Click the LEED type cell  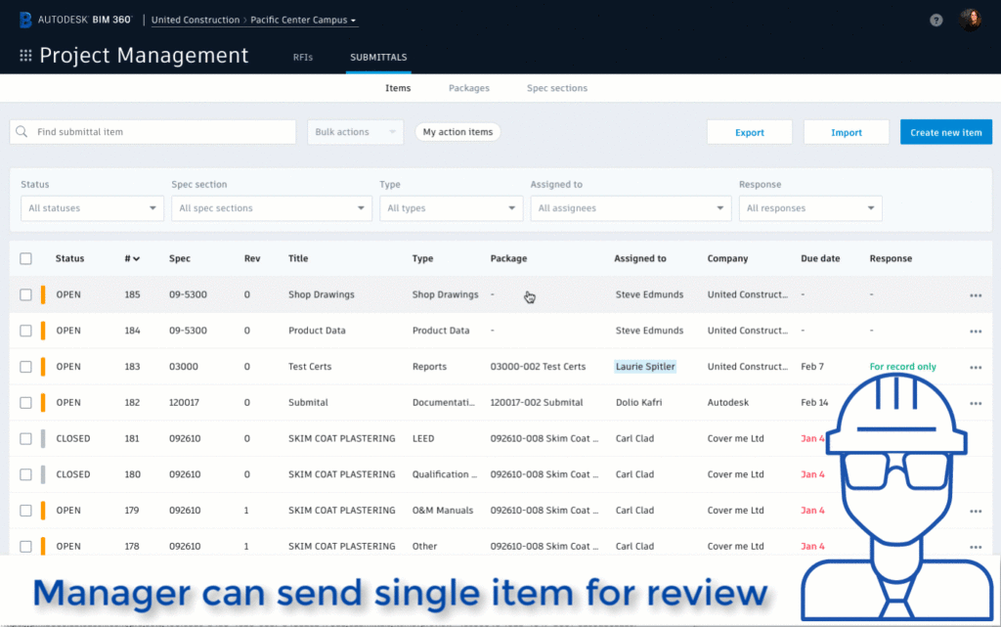[422, 438]
